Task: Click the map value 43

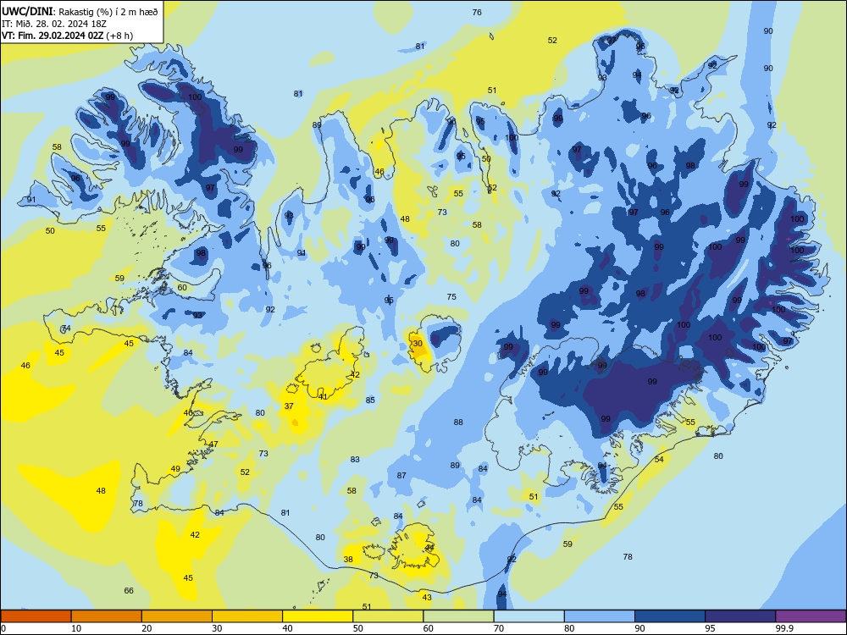Action: click(427, 597)
